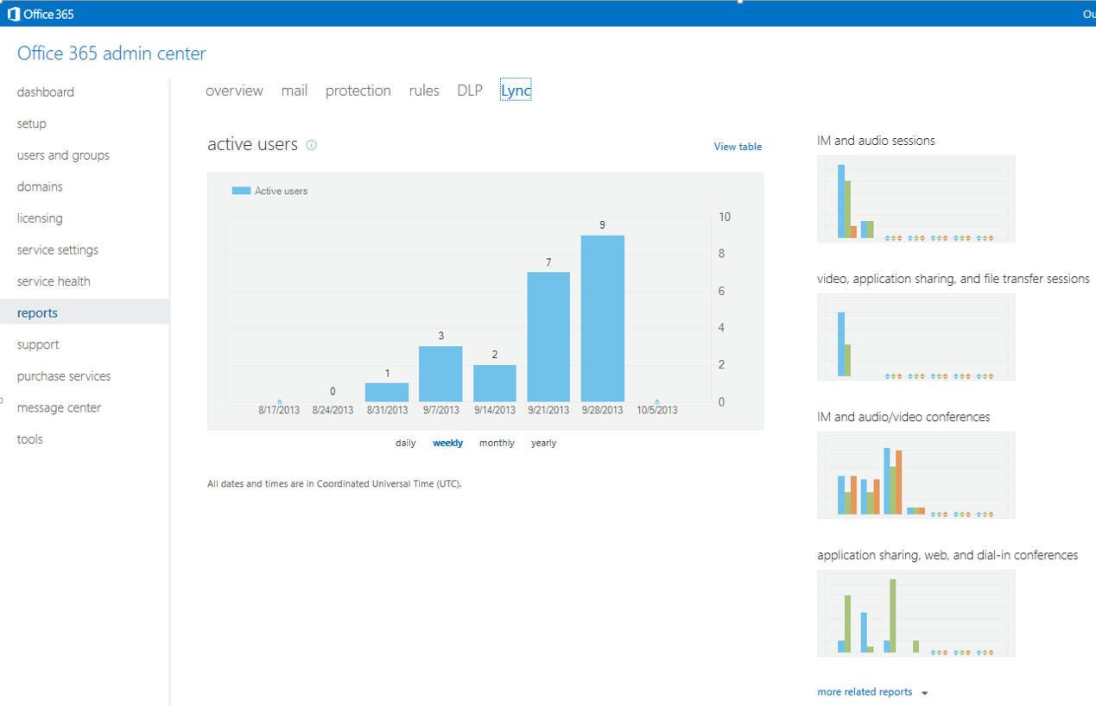Click the 9/28/2013 bar in chart
Viewport: 1096px width, 706px height.
602,318
